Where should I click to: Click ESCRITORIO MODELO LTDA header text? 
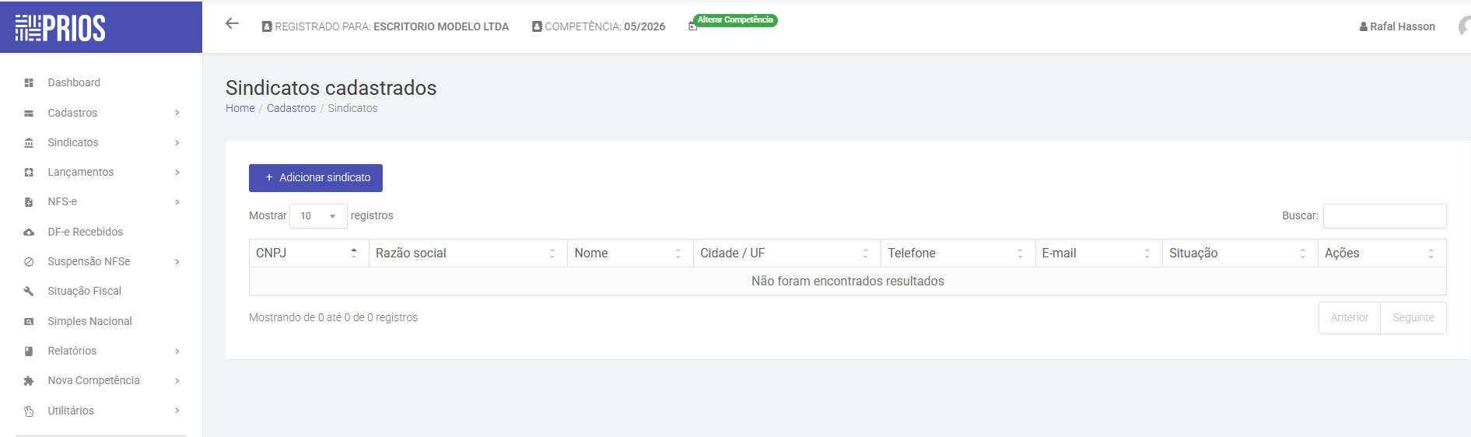441,26
